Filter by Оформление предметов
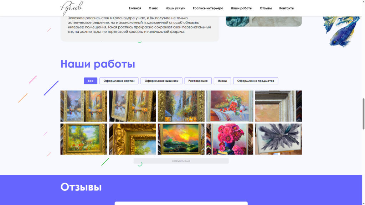Screen dimensions: 365x205 click(x=256, y=81)
